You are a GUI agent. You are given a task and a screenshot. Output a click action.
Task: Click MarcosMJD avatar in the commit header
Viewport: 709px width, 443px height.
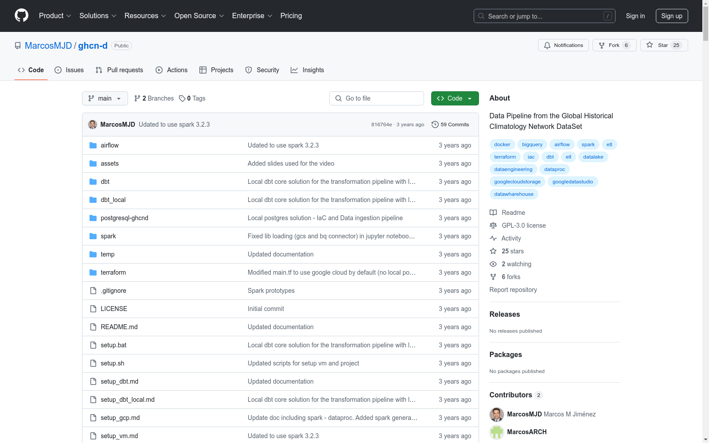[93, 124]
